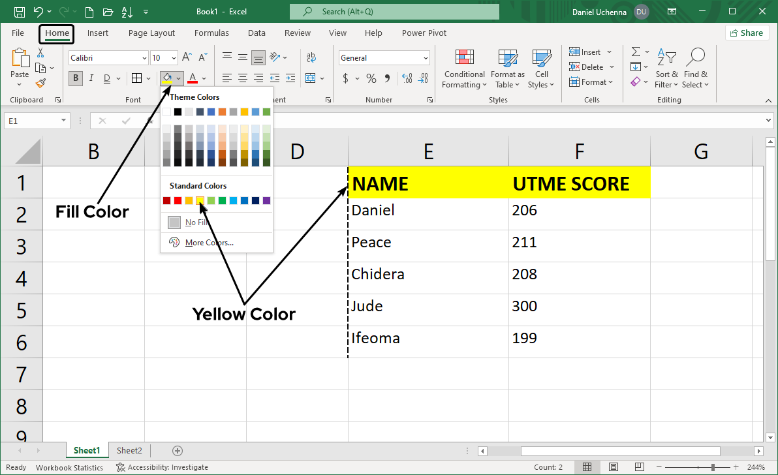The image size is (778, 475).
Task: Toggle Bold formatting button
Action: point(76,78)
